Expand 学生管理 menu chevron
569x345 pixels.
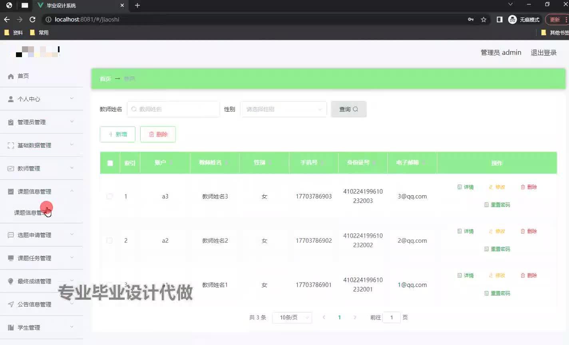[72, 327]
